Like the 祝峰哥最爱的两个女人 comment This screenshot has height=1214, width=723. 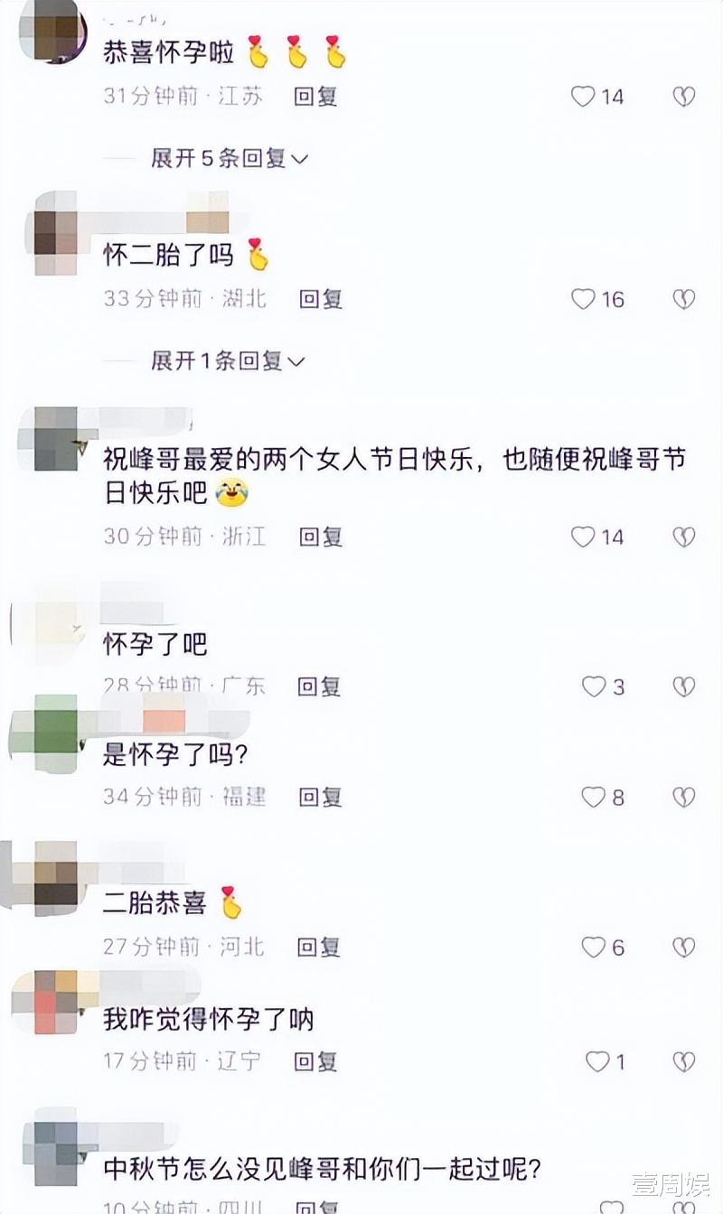[583, 537]
